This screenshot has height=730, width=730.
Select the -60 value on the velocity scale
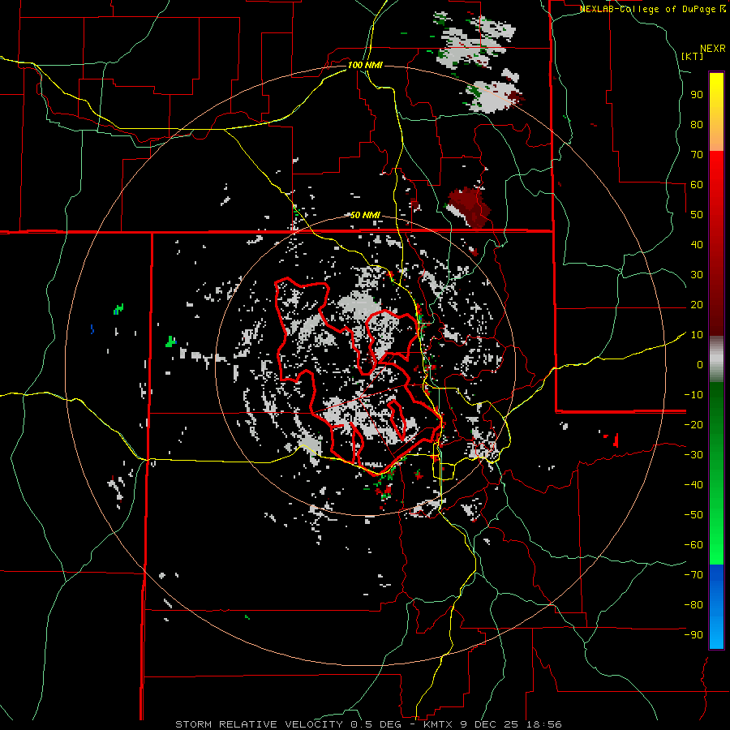coord(693,545)
